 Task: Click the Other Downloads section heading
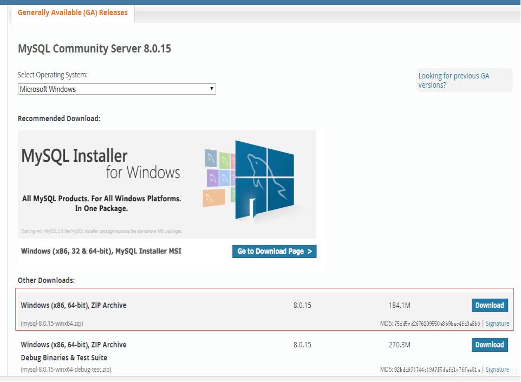(x=46, y=280)
